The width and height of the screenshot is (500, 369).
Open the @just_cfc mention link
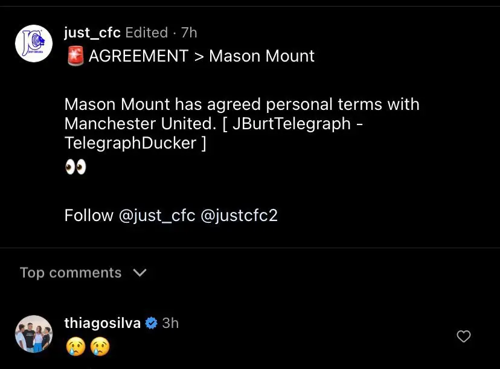pos(157,216)
